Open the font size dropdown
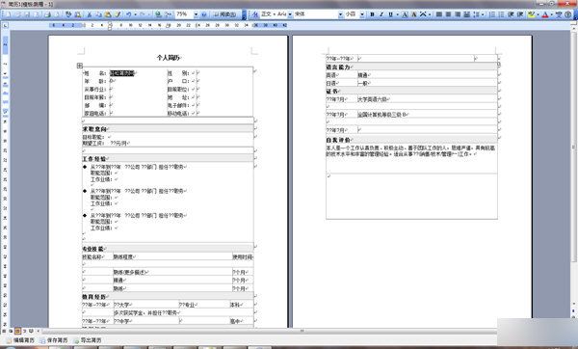Image resolution: width=578 pixels, height=349 pixels. [362, 14]
